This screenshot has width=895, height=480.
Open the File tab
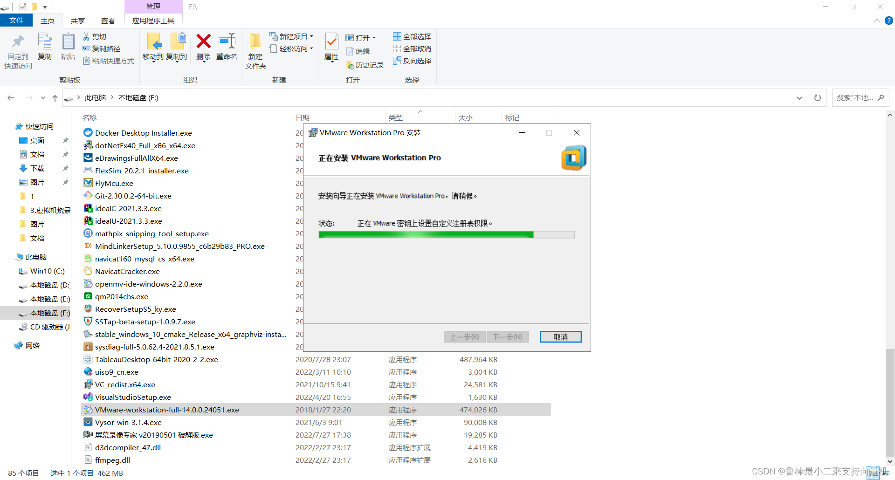click(16, 21)
